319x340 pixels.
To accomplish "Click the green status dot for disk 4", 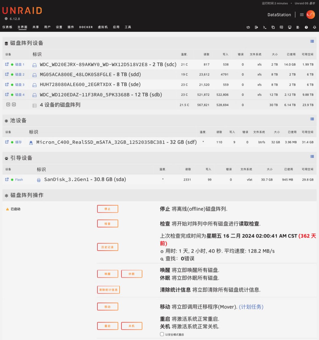I will pos(12,95).
